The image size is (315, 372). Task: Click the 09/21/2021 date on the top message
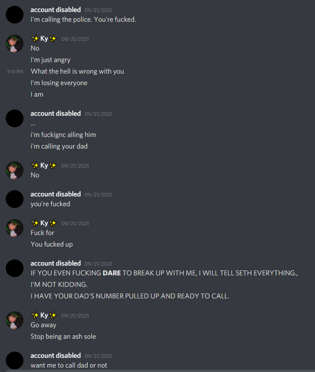click(x=98, y=10)
